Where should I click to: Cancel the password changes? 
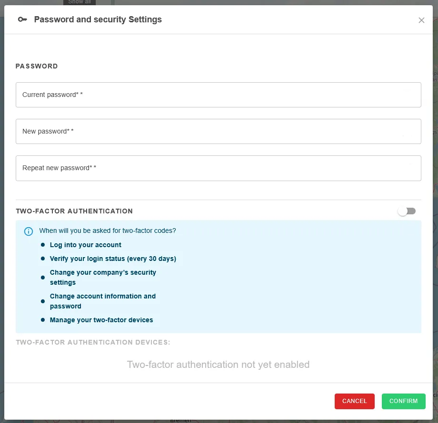(x=355, y=401)
